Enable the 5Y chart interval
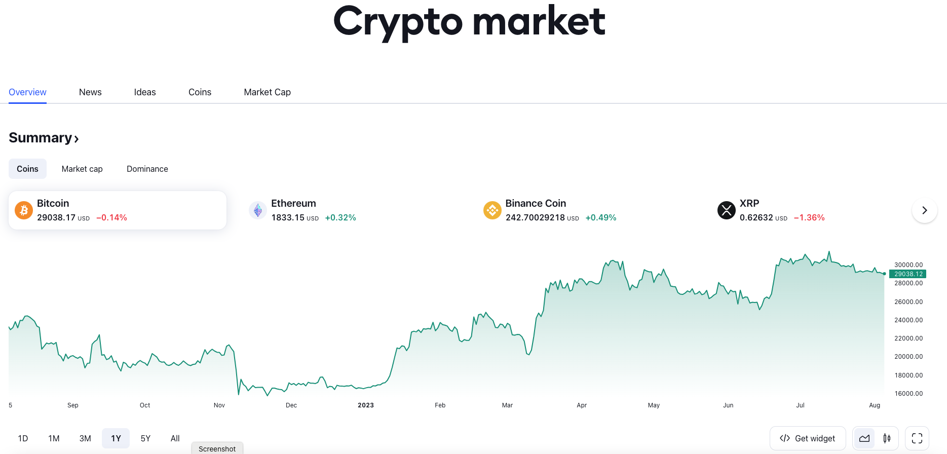 (145, 438)
